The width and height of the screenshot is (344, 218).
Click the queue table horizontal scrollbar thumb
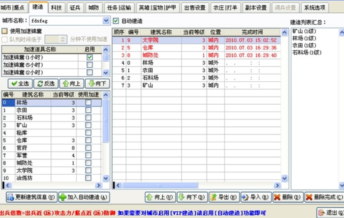pos(161,186)
